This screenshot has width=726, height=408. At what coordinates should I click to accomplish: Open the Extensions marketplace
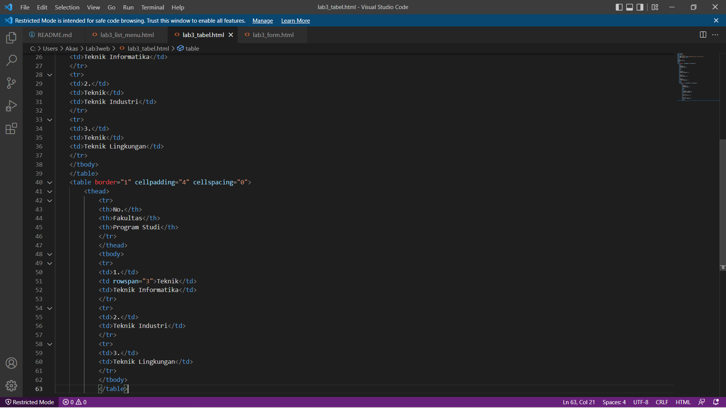click(x=11, y=128)
